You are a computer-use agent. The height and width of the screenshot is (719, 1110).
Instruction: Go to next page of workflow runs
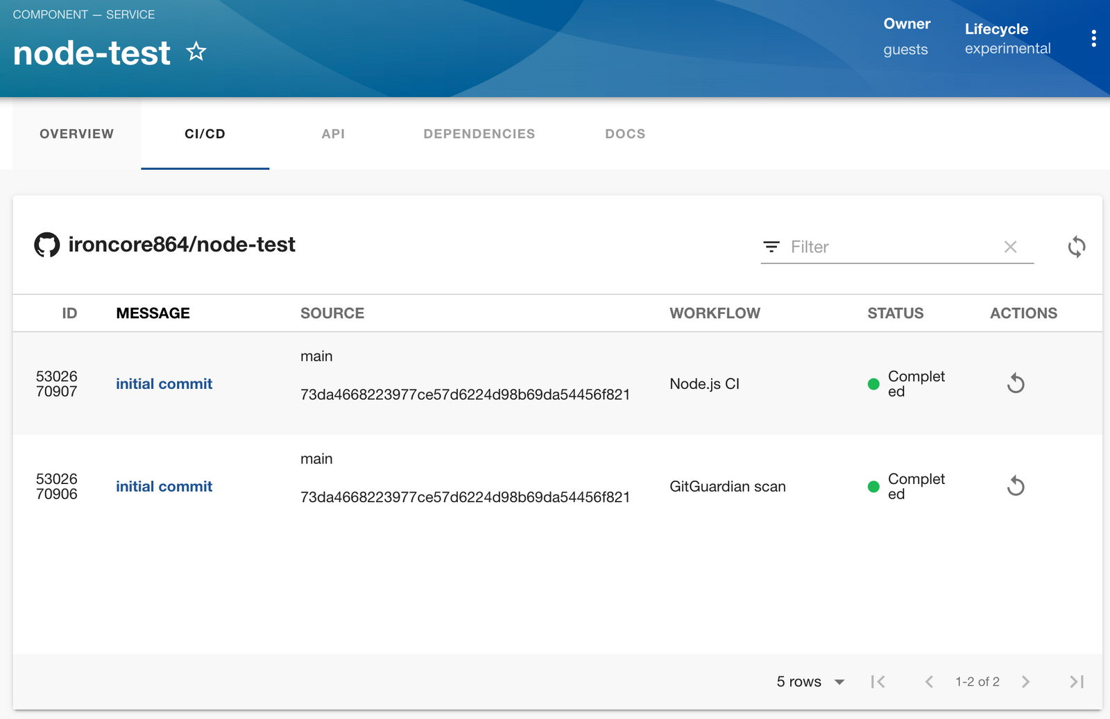[1025, 682]
